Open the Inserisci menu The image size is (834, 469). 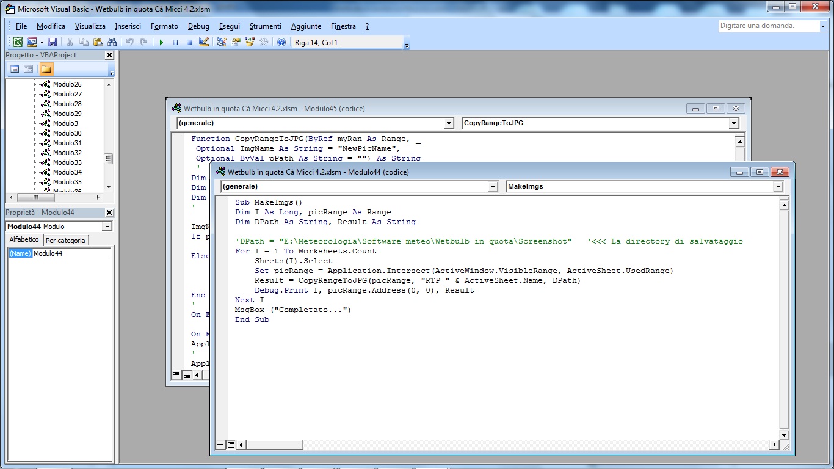tap(128, 26)
